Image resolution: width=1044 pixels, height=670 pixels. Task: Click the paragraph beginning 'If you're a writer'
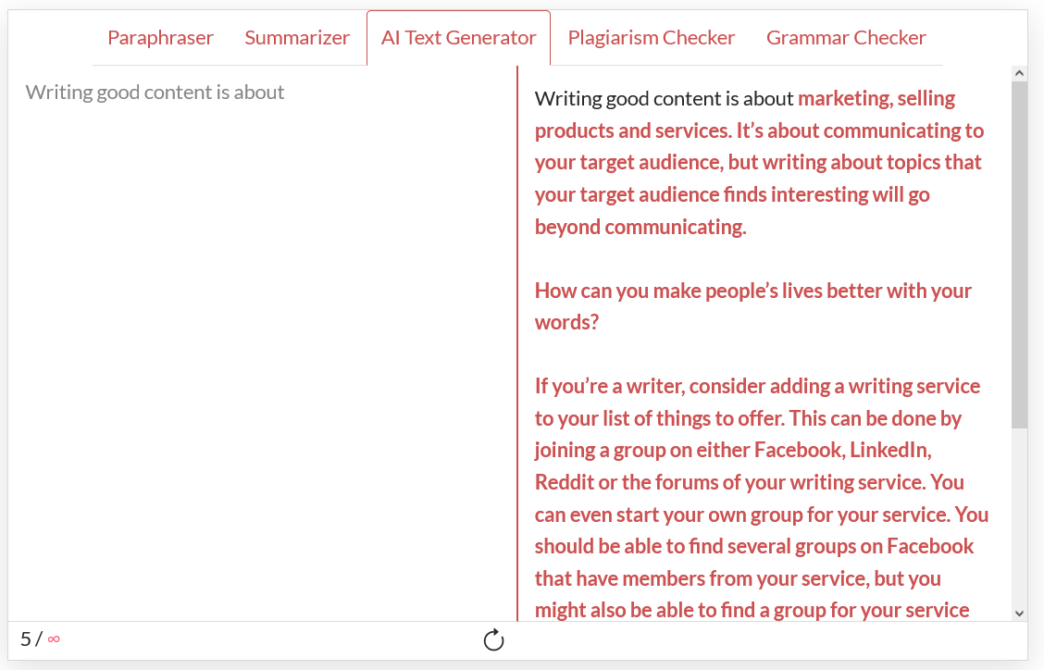pos(761,498)
